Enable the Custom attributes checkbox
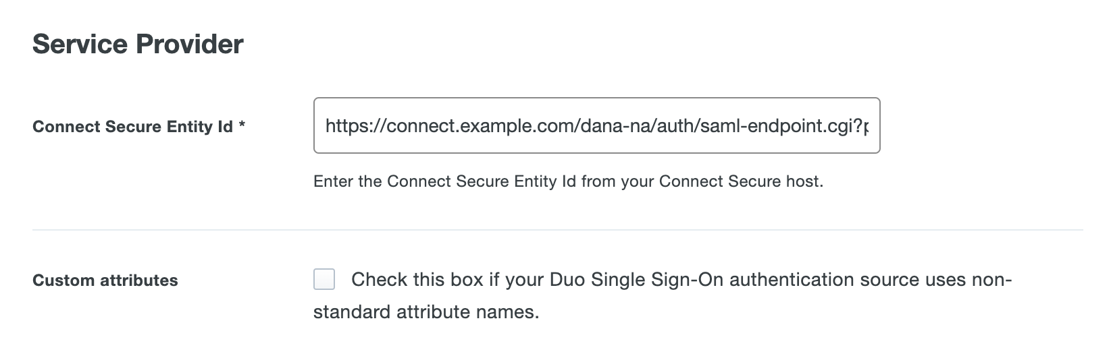The width and height of the screenshot is (1109, 356). coord(324,279)
